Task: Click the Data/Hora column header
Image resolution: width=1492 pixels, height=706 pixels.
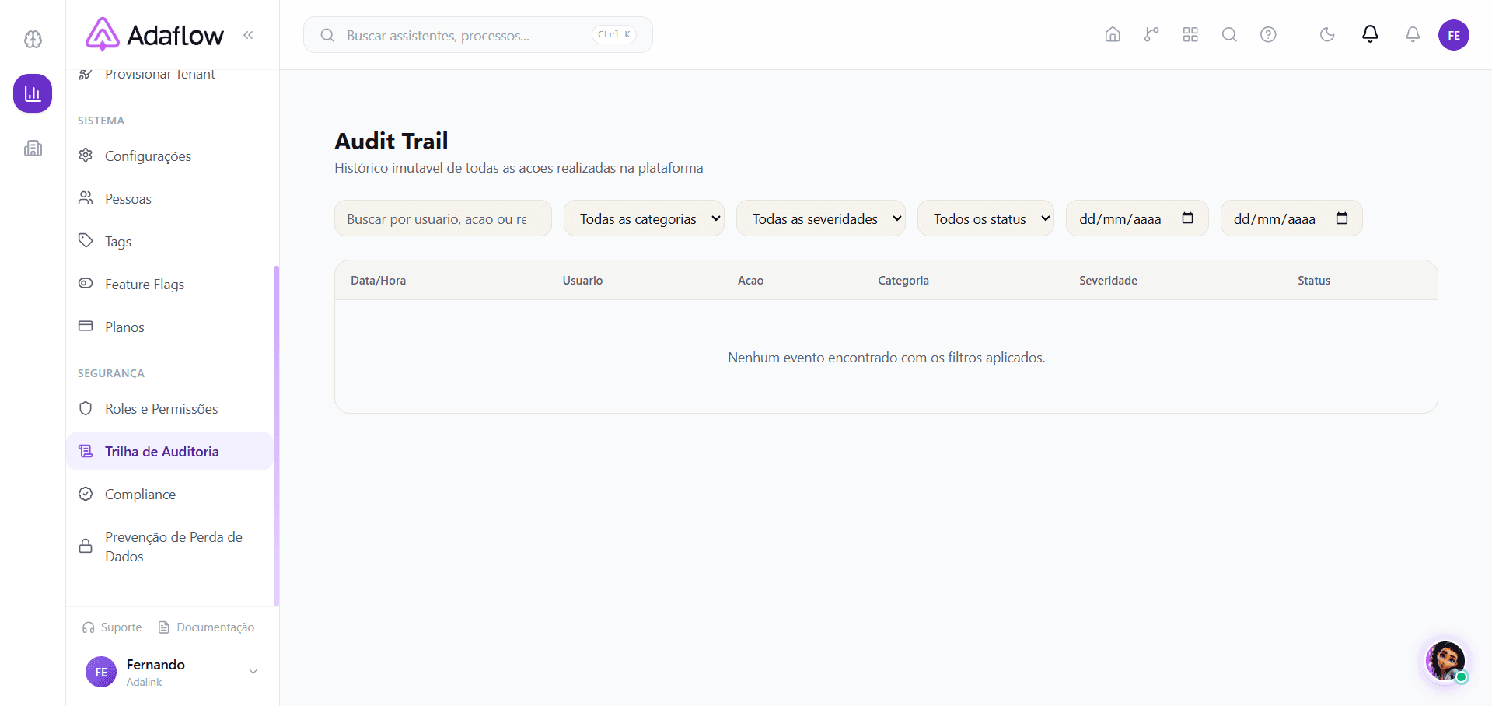Action: click(378, 281)
